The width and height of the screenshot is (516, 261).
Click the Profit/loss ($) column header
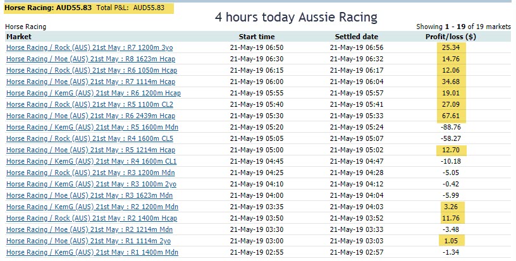pos(451,37)
